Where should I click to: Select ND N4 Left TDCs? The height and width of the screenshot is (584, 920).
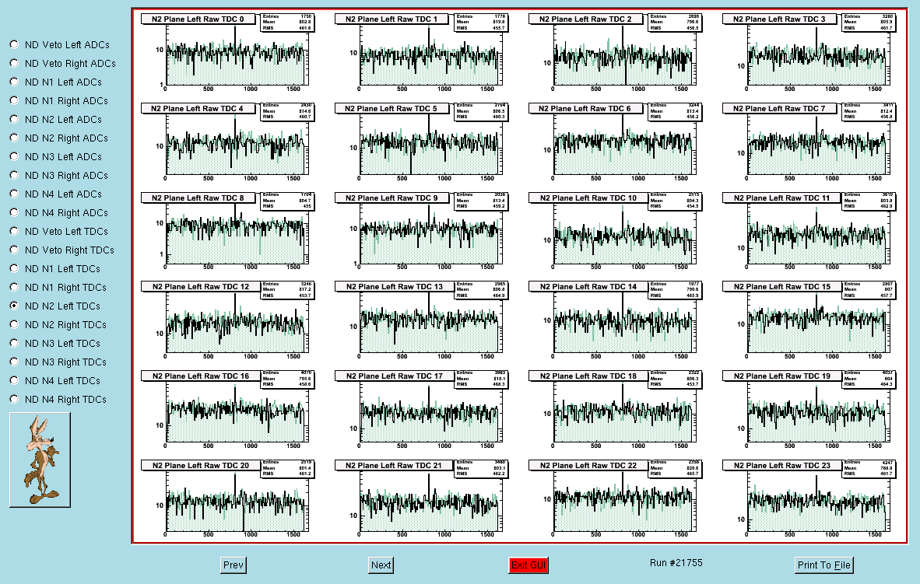click(x=14, y=380)
